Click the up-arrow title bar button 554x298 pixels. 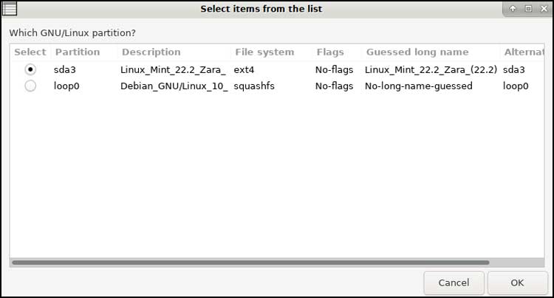pos(513,9)
